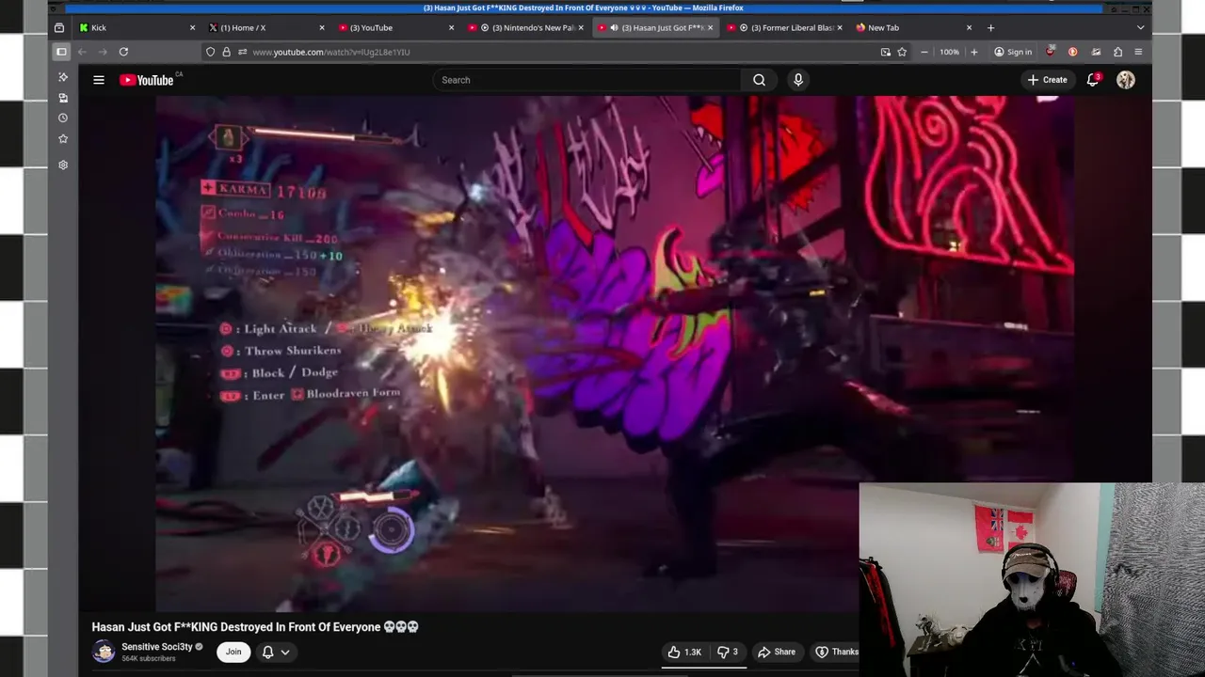Go forward with the forward arrow

(x=103, y=52)
